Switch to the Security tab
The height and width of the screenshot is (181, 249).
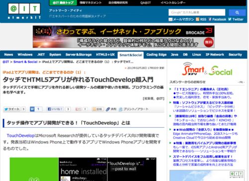[235, 55]
